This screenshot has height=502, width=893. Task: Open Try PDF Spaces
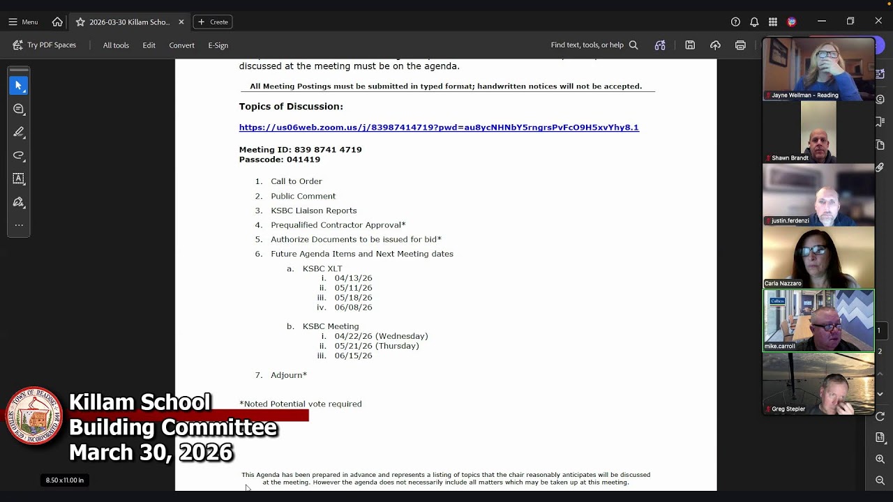point(45,45)
